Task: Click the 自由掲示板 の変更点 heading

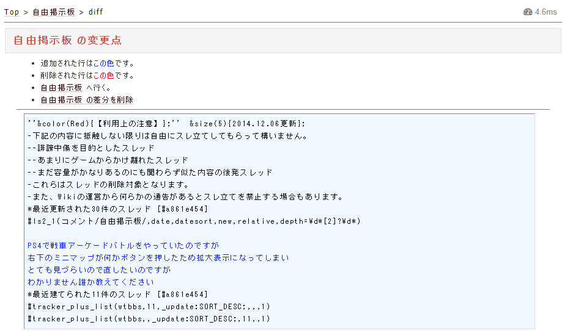Action: click(67, 40)
